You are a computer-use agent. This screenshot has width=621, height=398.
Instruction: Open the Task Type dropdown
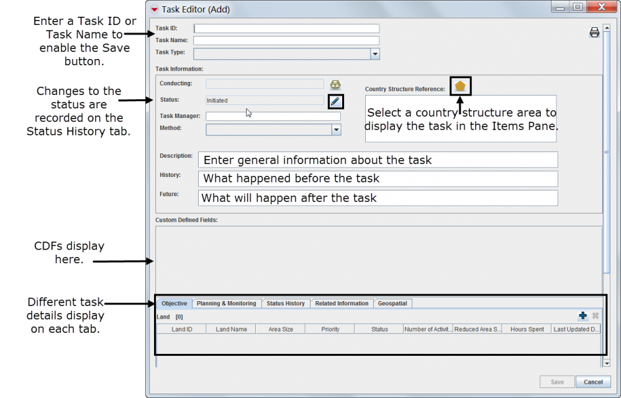pyautogui.click(x=374, y=54)
